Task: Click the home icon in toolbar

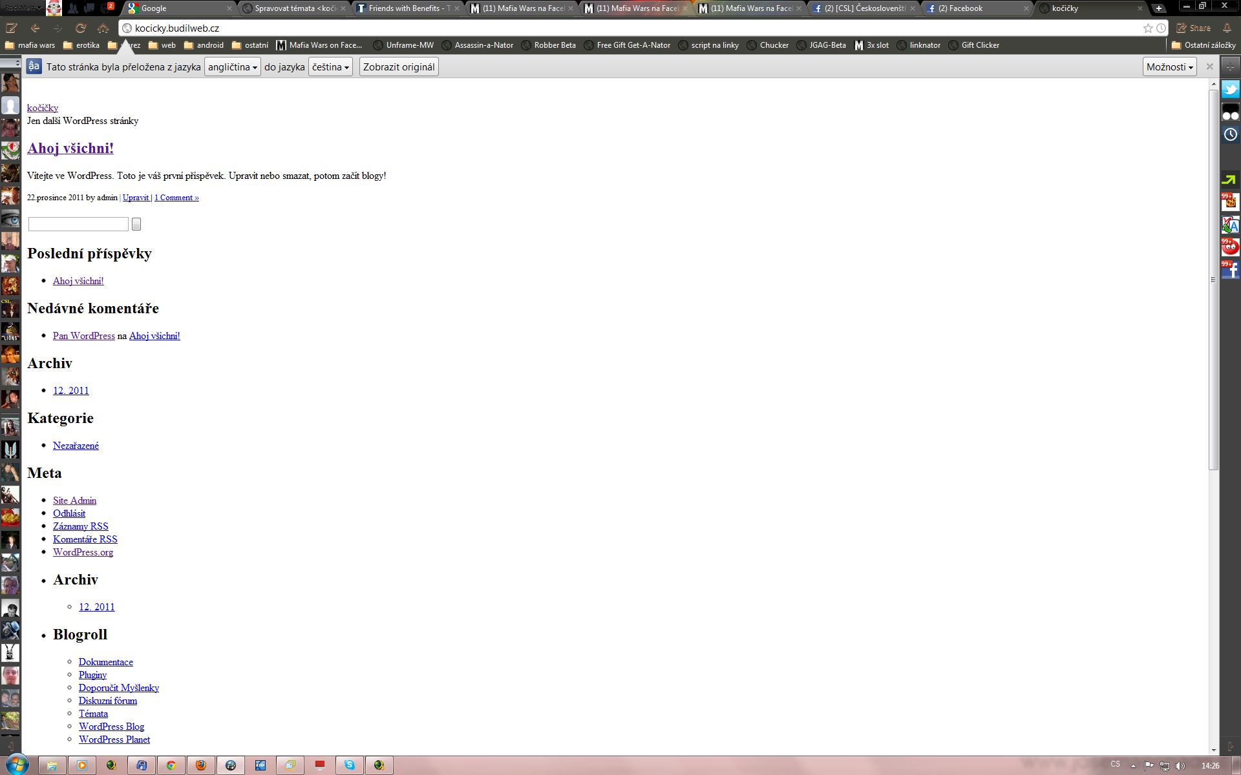Action: click(x=103, y=28)
